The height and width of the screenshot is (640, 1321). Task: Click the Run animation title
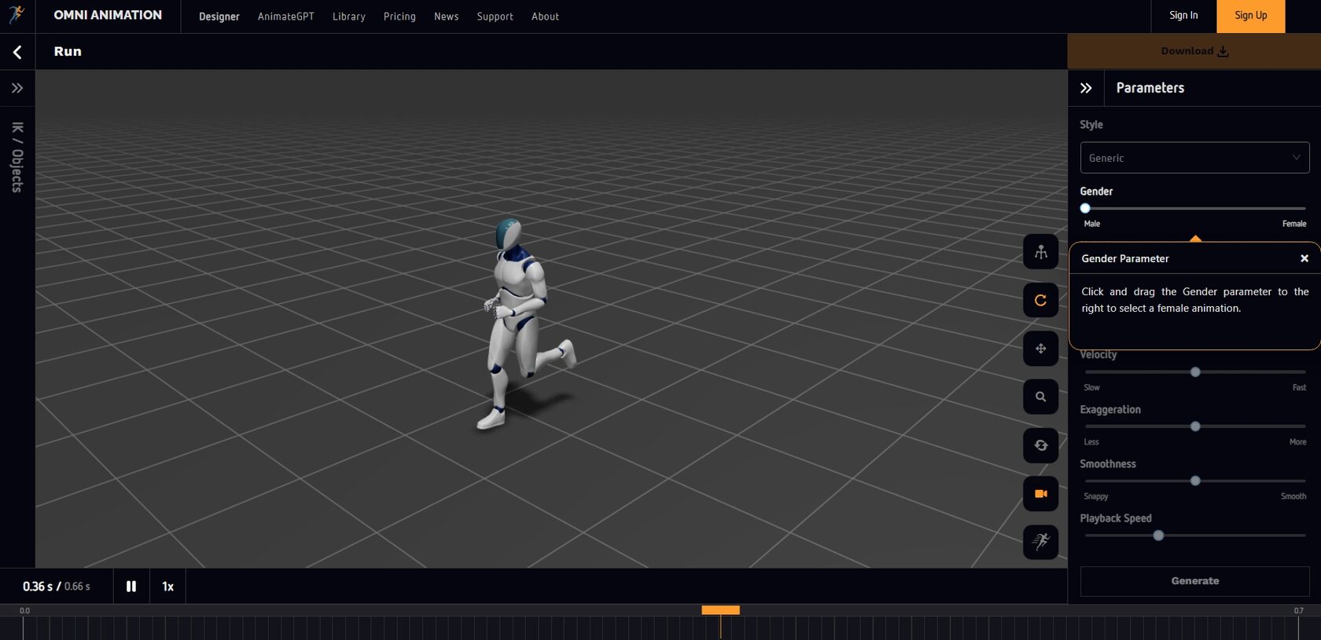tap(68, 51)
